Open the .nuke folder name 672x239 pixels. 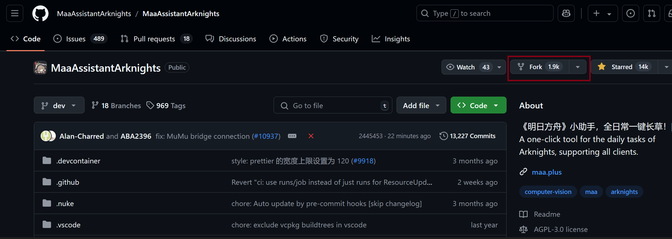[x=65, y=203]
